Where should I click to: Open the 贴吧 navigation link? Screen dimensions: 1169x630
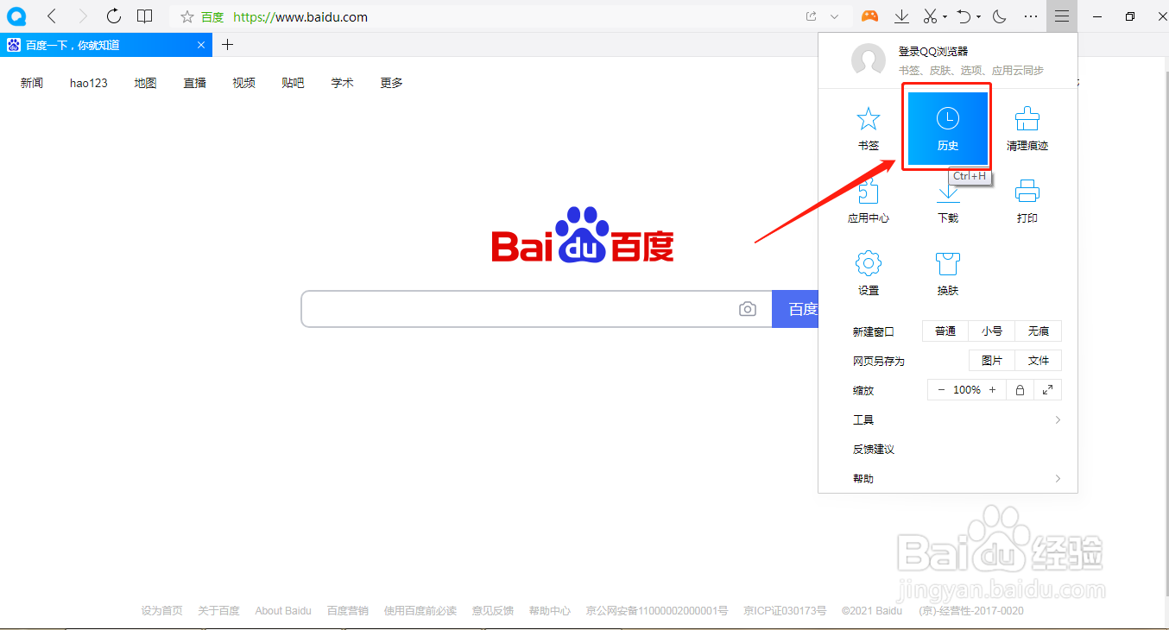[293, 82]
